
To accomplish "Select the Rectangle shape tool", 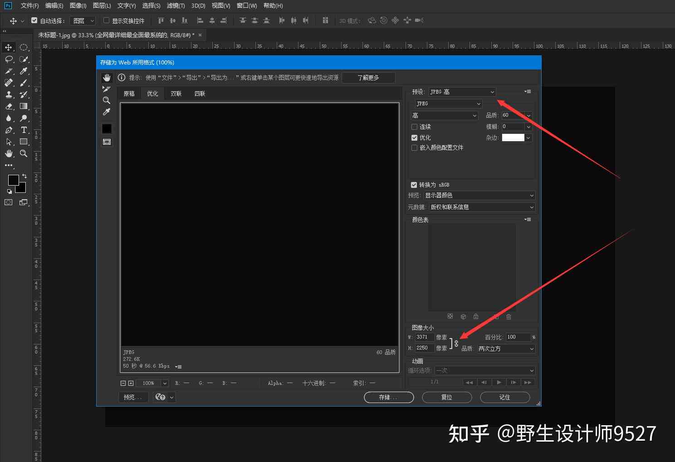I will tap(24, 142).
